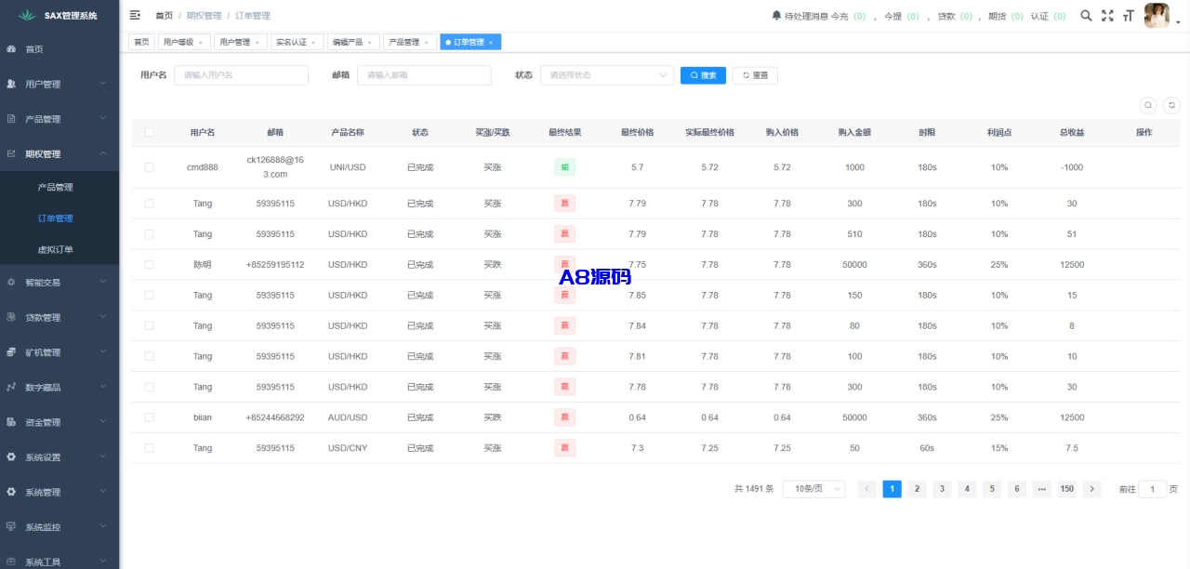Check the checkbox for the Tang row with final price 7.85
The width and height of the screenshot is (1190, 569).
coord(149,295)
